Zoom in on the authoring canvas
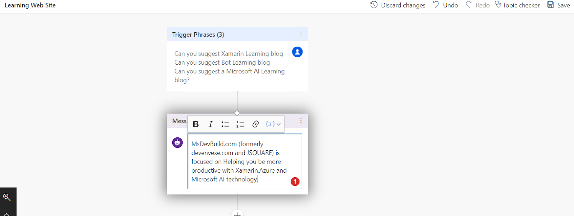 pos(7,197)
